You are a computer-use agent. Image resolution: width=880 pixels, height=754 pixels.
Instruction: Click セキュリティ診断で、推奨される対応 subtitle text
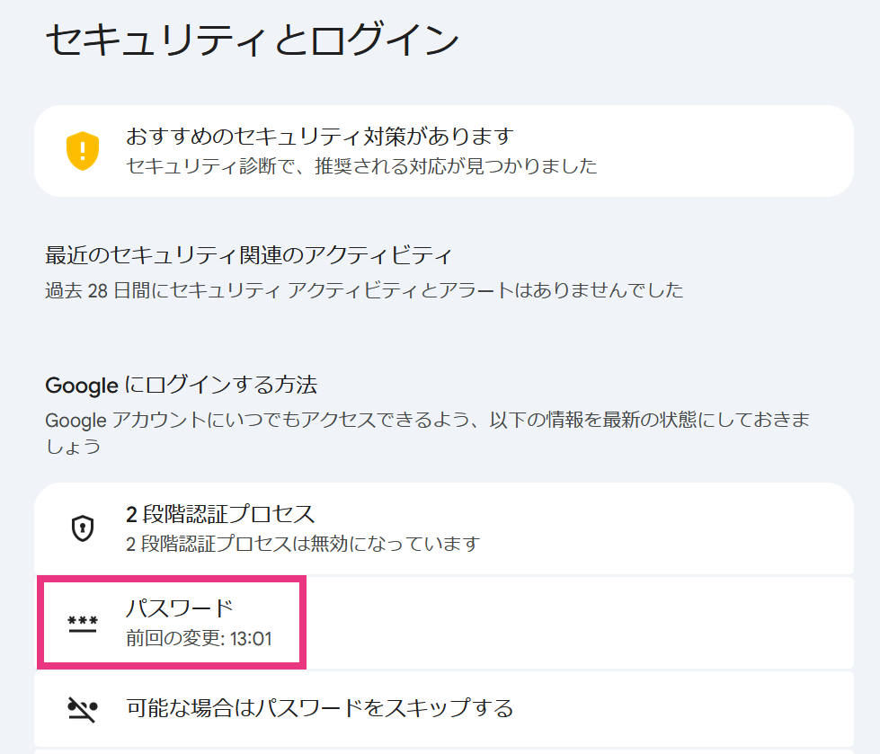[361, 166]
